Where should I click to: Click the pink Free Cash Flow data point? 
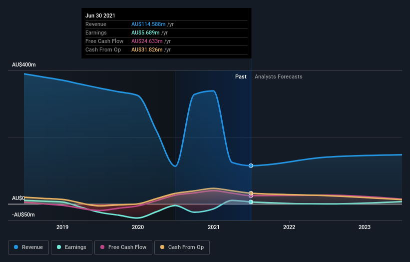coord(251,196)
